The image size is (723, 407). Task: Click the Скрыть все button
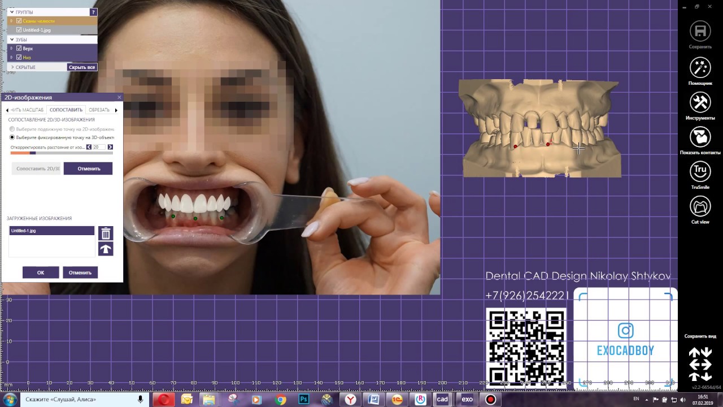click(82, 67)
